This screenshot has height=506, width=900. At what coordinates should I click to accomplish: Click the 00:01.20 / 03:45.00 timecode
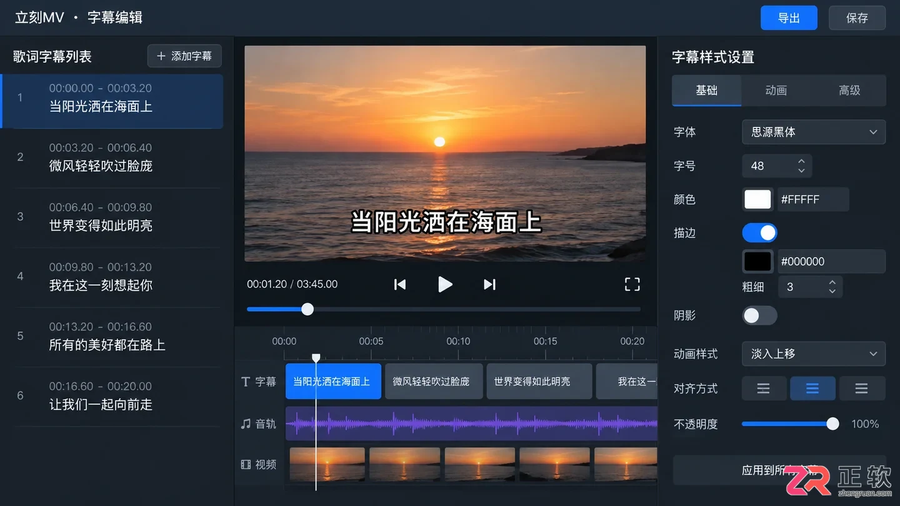[292, 284]
